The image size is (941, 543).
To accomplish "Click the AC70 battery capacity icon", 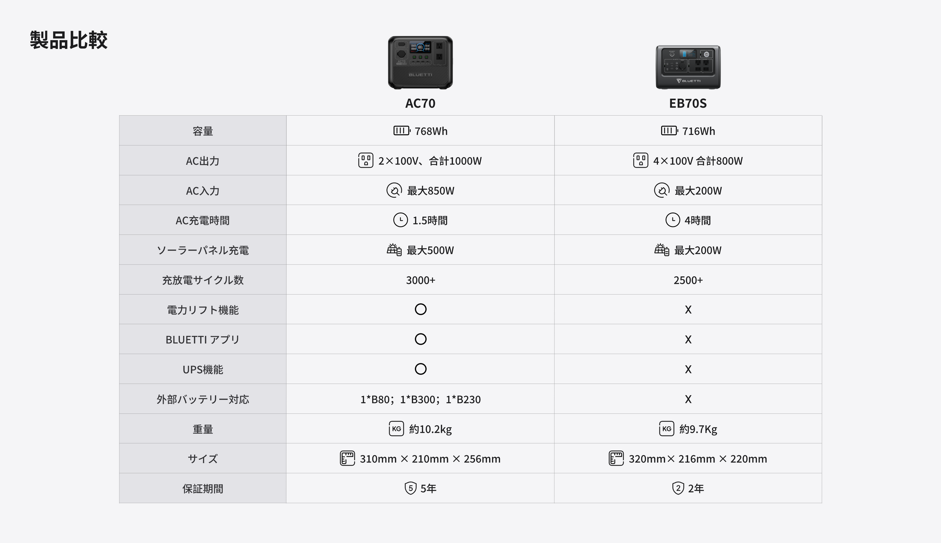I will click(402, 131).
